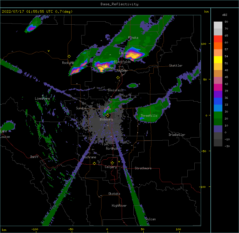Select the bright green legend swatch above 20
Image resolution: width=239 pixels, height=233 pixels.
click(x=218, y=115)
